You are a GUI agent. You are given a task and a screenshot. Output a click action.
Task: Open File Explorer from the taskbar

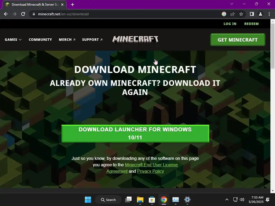coord(140,200)
